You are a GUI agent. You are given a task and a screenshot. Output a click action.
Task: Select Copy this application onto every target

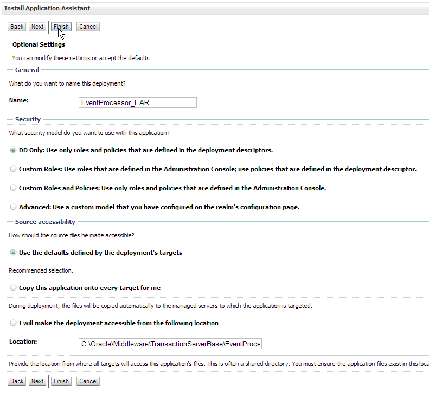pyautogui.click(x=13, y=287)
